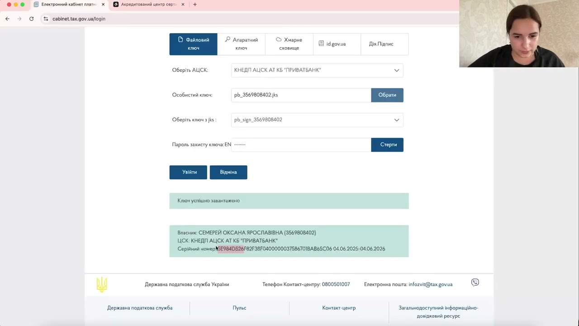Screen dimensions: 579x326
Task: Click the Стерти button
Action: coord(387,145)
